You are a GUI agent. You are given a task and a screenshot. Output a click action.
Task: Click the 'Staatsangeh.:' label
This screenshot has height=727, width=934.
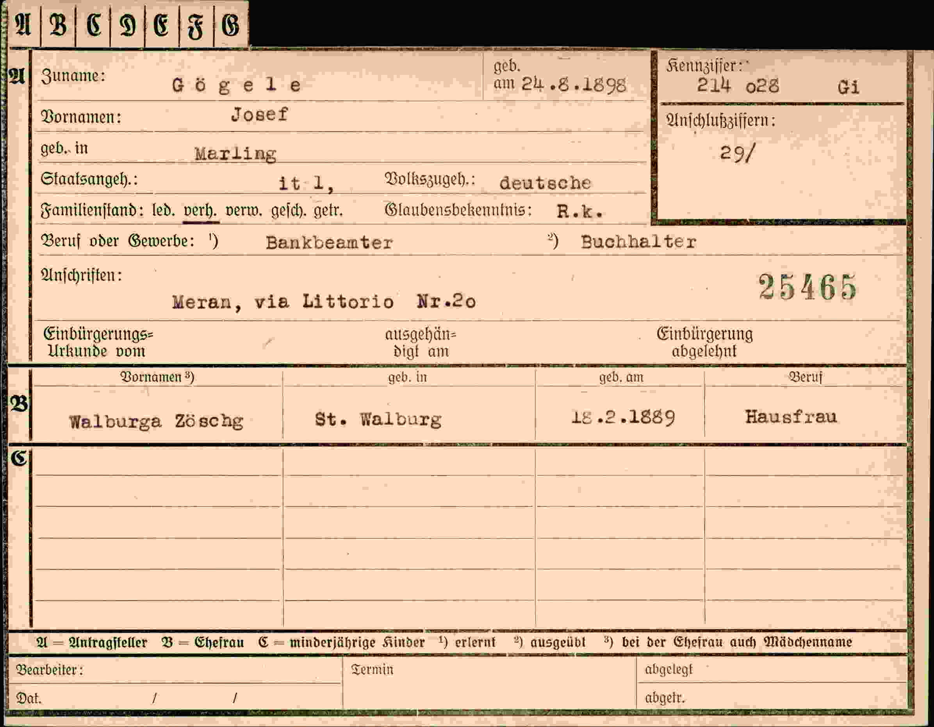pyautogui.click(x=89, y=179)
